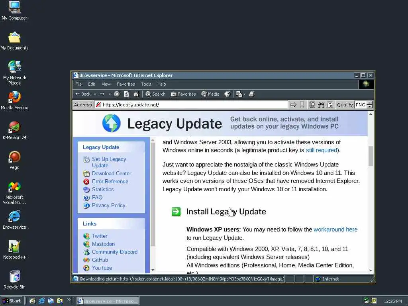Click the insecure lock icon in address

(98, 105)
